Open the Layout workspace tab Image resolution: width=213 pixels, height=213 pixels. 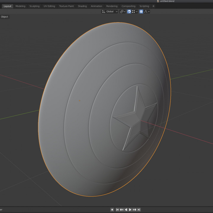pos(7,6)
